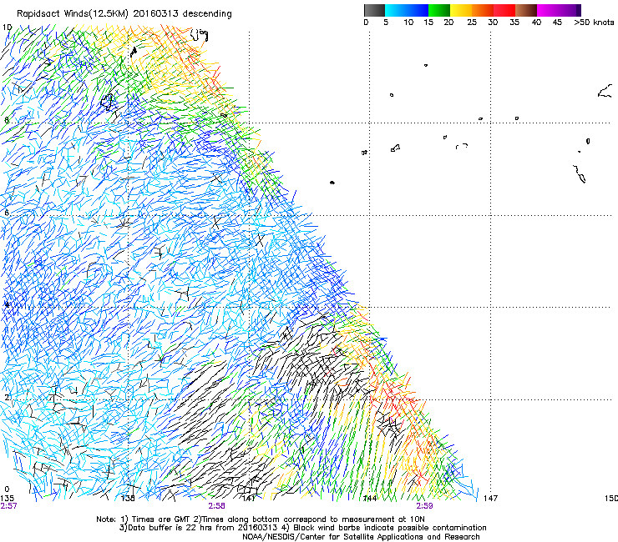Click the title "Rapidsact Winds(12.5KM) 20160313 descending"
This screenshot has width=618, height=542.
point(124,14)
